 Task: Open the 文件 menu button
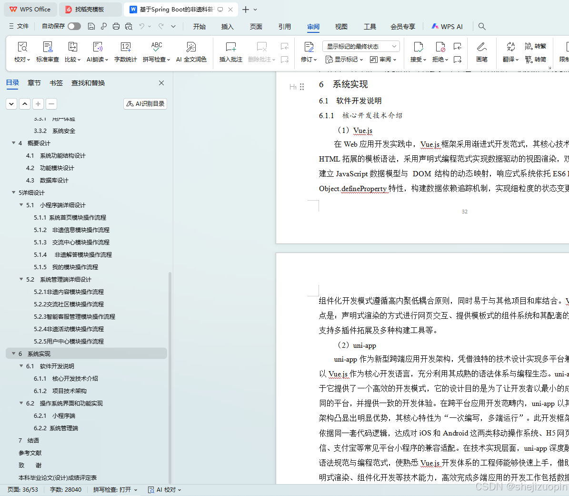[19, 26]
